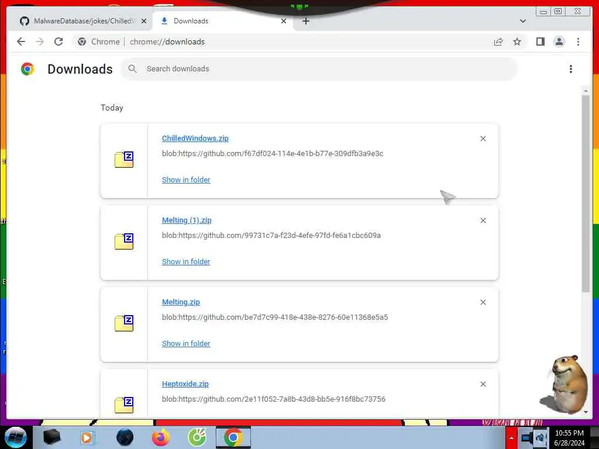Go back using the browser back arrow
The width and height of the screenshot is (599, 449).
(x=21, y=42)
